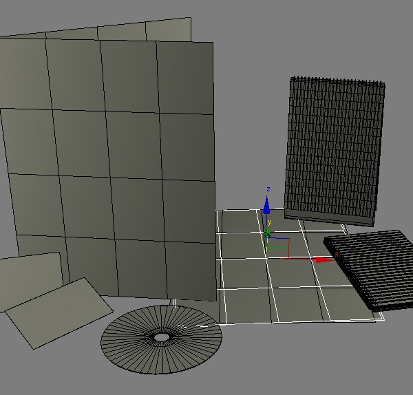Screen dimensions: 413x395
Task: Click the yellow y label on the gizmo
Action: tap(270, 222)
